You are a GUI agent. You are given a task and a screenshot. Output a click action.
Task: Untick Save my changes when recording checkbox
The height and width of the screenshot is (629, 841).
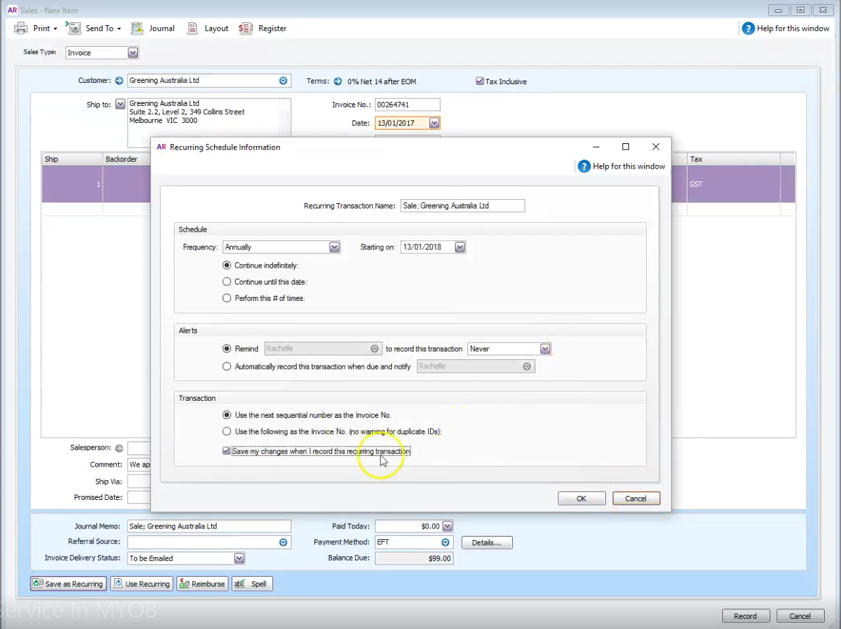click(x=226, y=451)
